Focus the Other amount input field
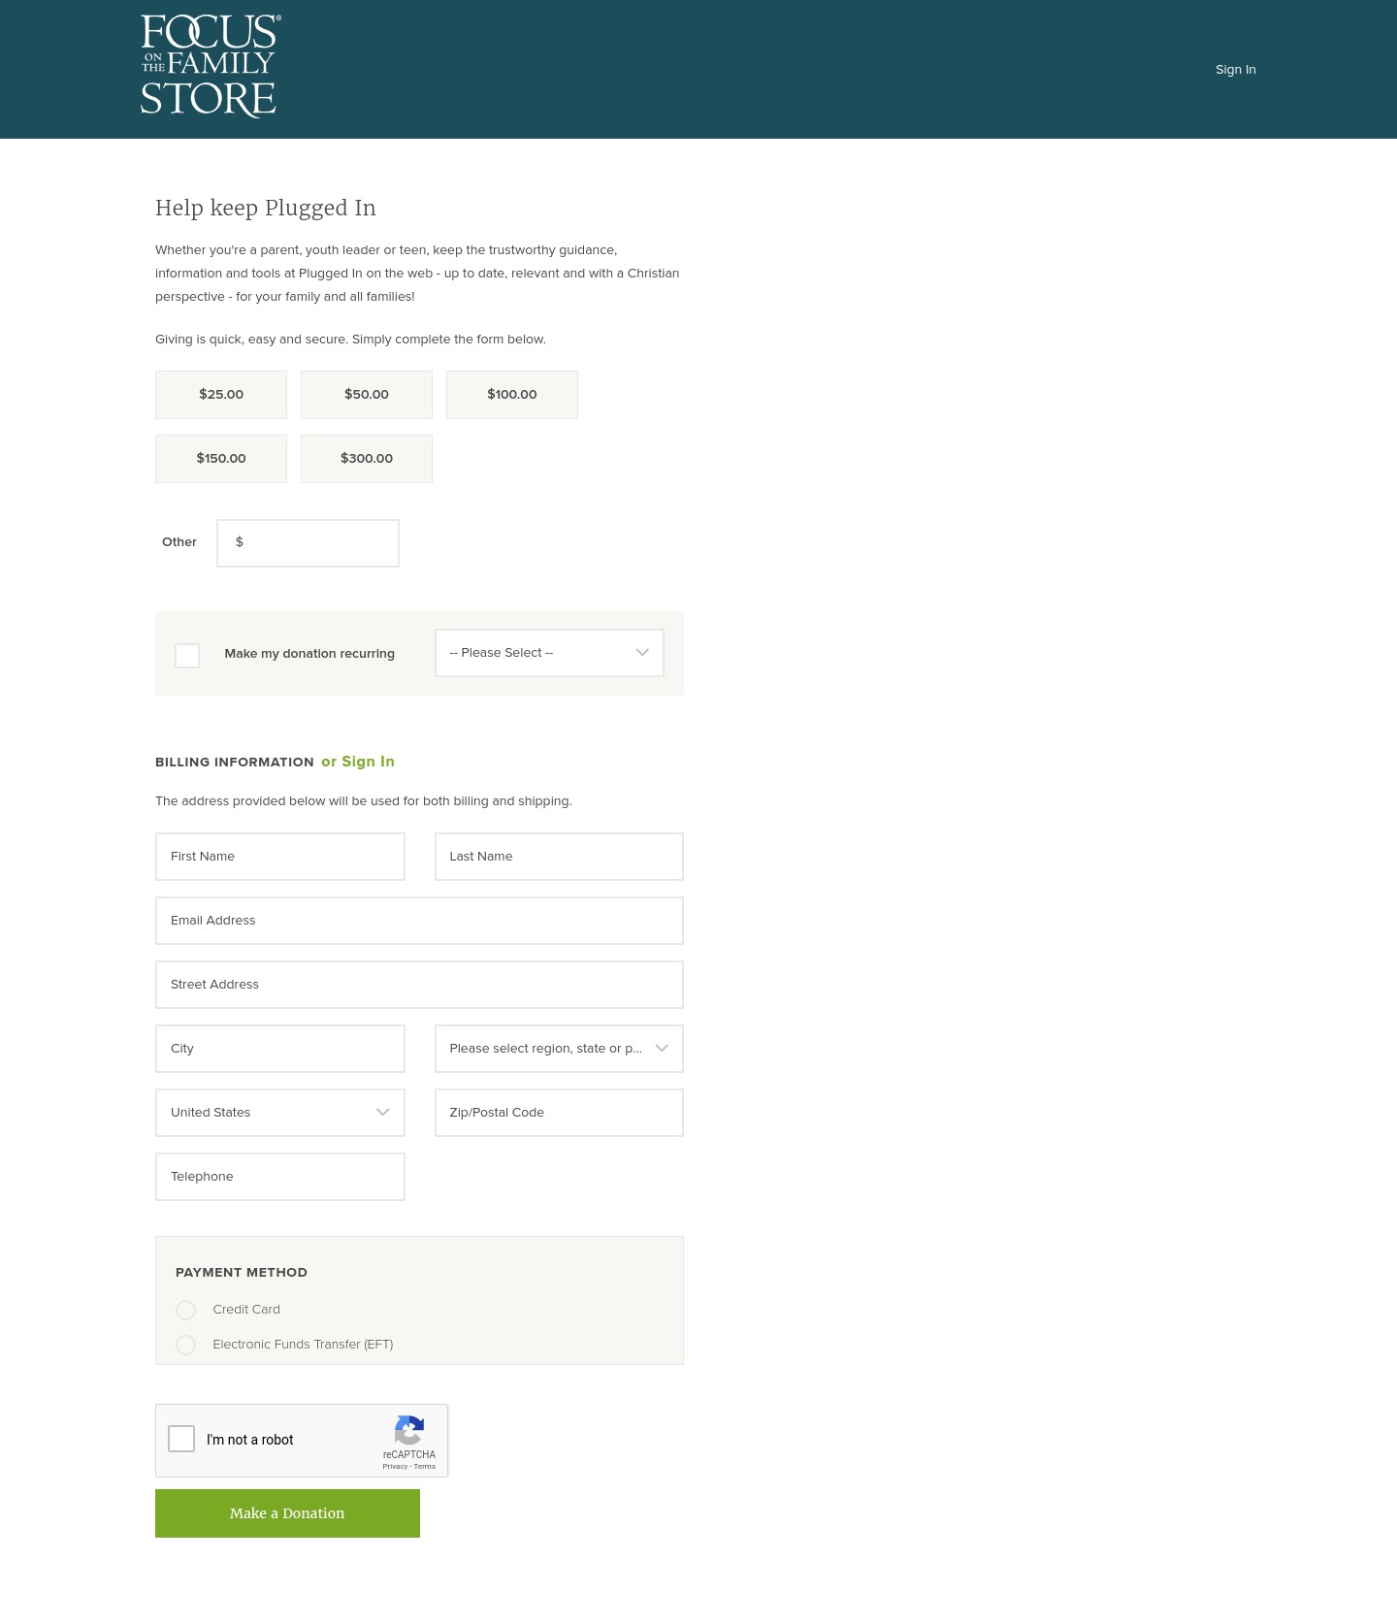This screenshot has width=1397, height=1624. [309, 543]
